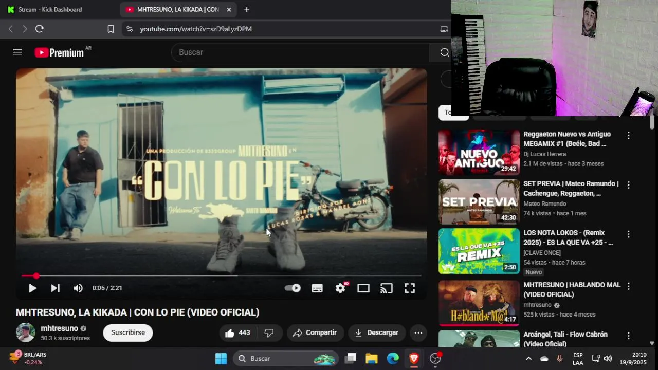Open options menu for SET PREVIA video
The width and height of the screenshot is (658, 370).
pos(628,185)
